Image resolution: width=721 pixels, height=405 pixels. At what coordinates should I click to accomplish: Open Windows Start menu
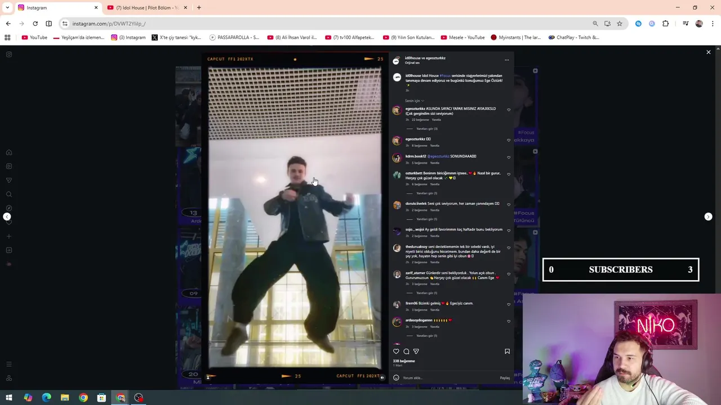9,398
